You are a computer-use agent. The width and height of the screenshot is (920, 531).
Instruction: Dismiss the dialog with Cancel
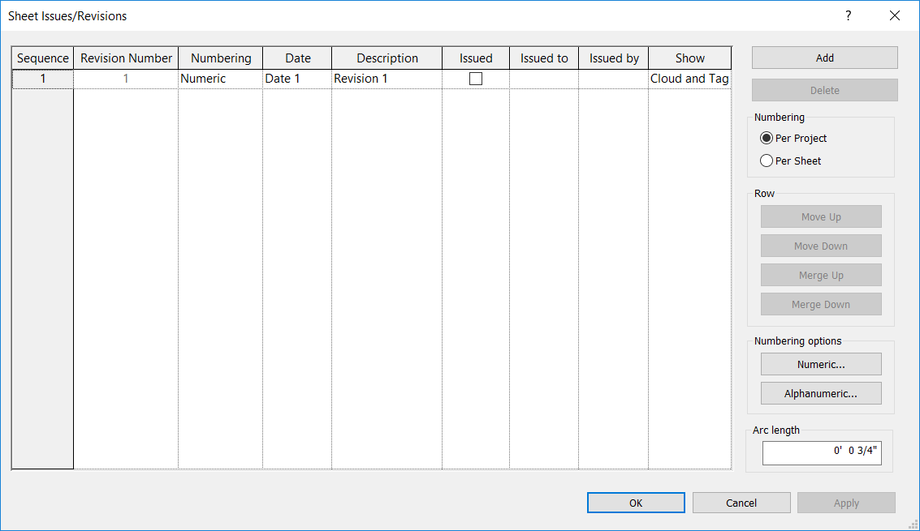[741, 503]
